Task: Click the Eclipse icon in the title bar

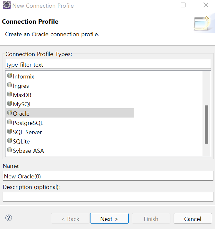Action: click(x=7, y=5)
